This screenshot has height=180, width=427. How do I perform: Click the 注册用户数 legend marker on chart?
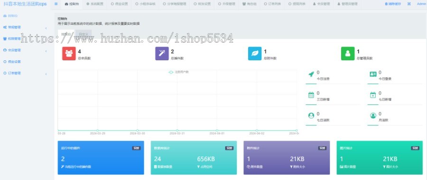[171, 72]
